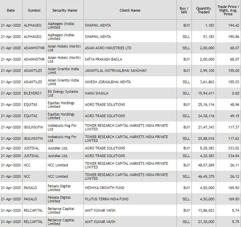Image resolution: width=241 pixels, height=227 pixels.
Task: Select the SATYA PRAKASH BAGLA client cell
Action: (x=103, y=59)
